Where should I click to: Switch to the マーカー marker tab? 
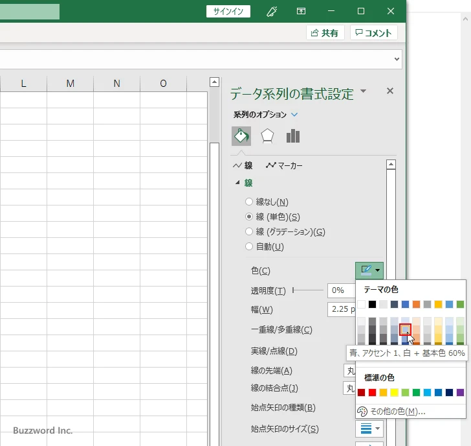pos(284,165)
